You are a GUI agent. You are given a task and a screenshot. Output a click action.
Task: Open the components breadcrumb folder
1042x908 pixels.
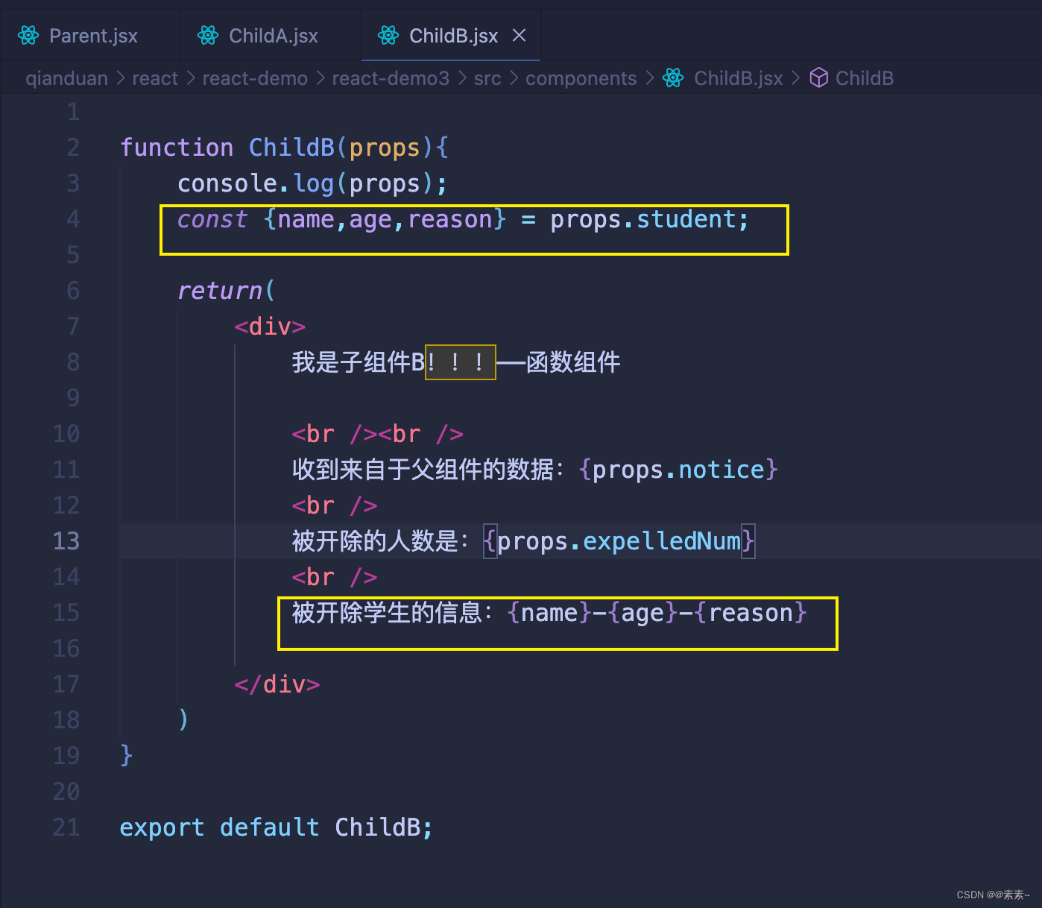581,78
